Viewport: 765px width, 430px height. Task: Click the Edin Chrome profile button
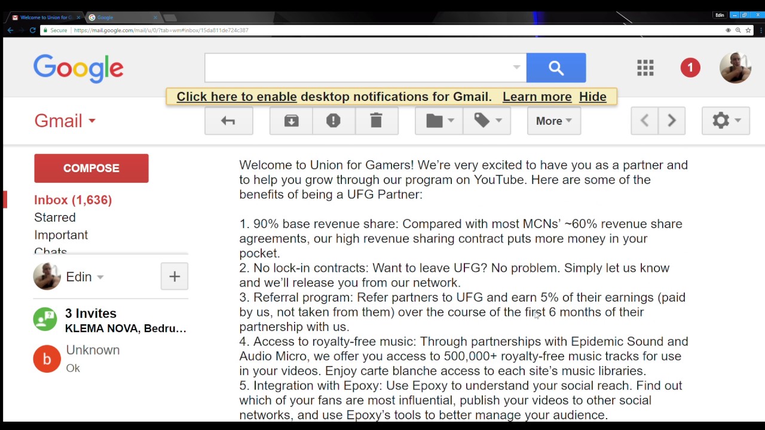point(720,15)
